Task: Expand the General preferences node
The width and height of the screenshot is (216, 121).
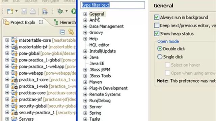Action: pos(85,14)
